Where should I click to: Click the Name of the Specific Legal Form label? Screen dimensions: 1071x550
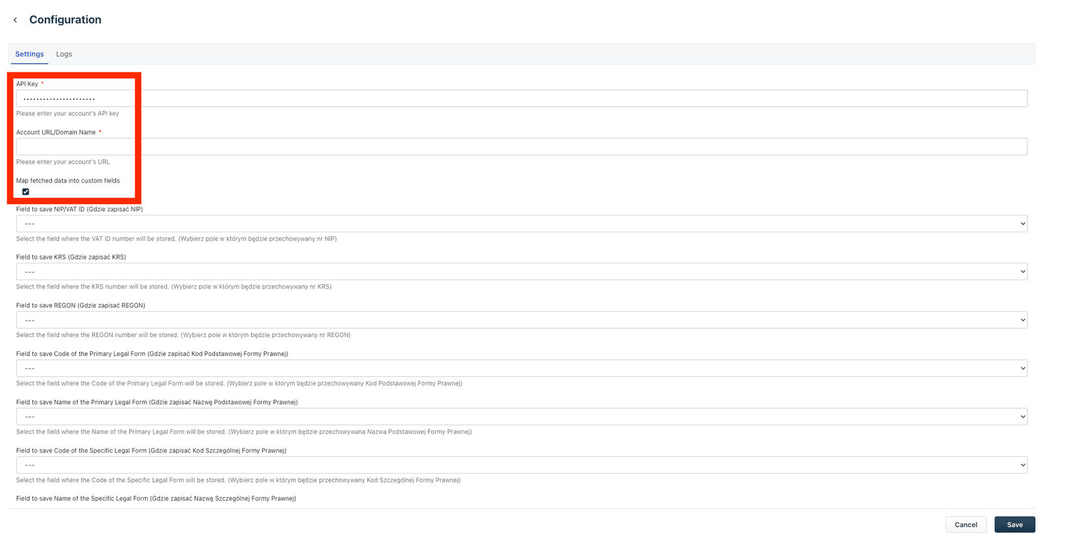pos(156,499)
